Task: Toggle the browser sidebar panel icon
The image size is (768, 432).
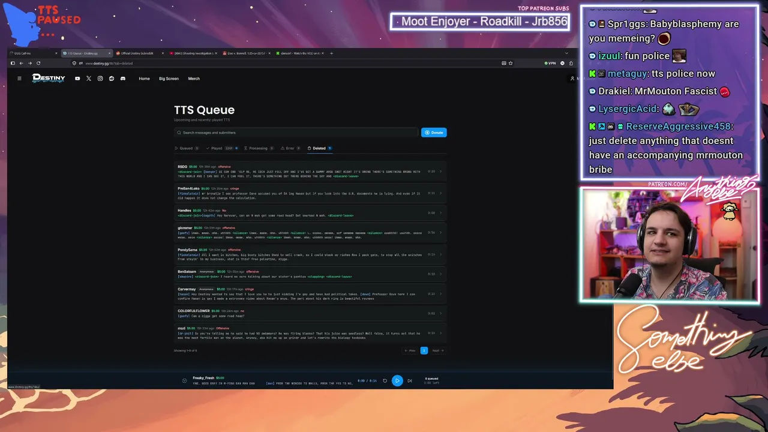Action: tap(13, 63)
